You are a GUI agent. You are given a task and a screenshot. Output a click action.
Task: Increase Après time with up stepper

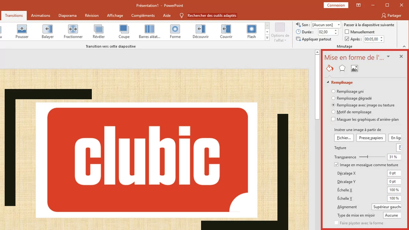(382, 38)
